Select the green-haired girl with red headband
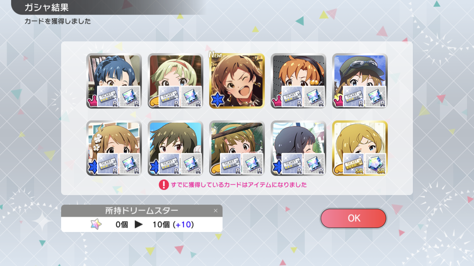 176,81
